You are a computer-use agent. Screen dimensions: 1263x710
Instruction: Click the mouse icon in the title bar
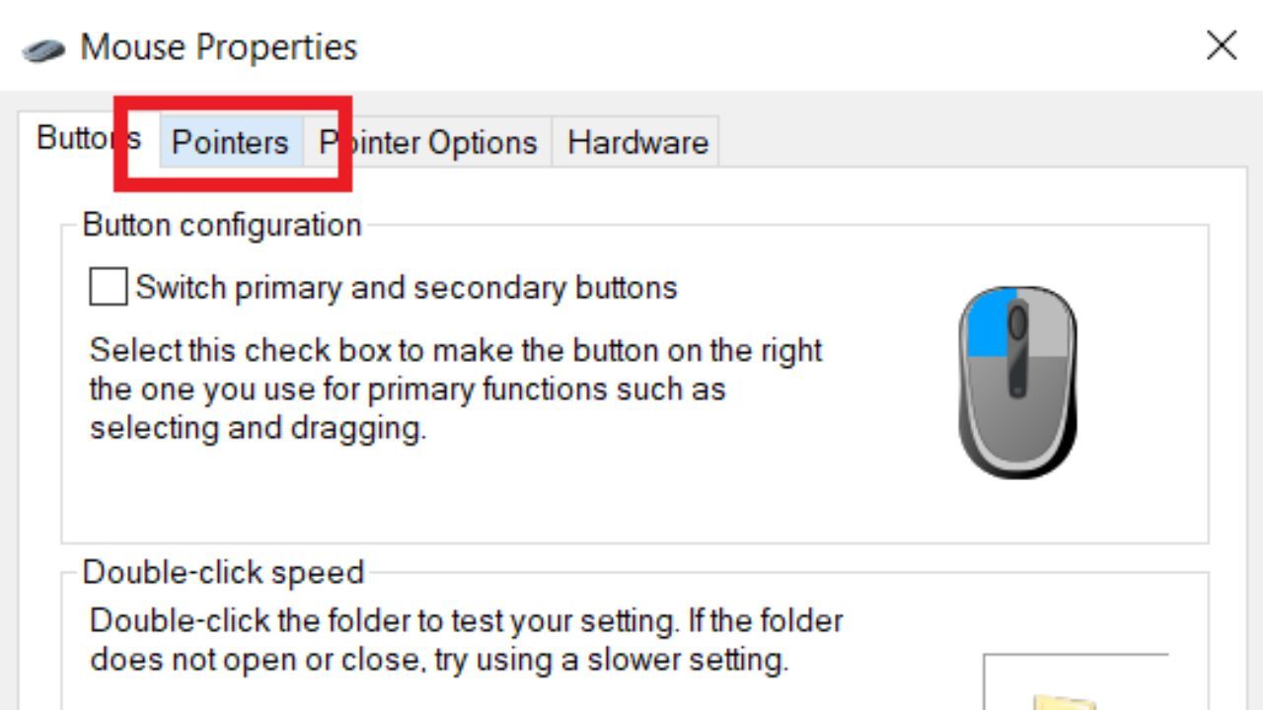[43, 48]
